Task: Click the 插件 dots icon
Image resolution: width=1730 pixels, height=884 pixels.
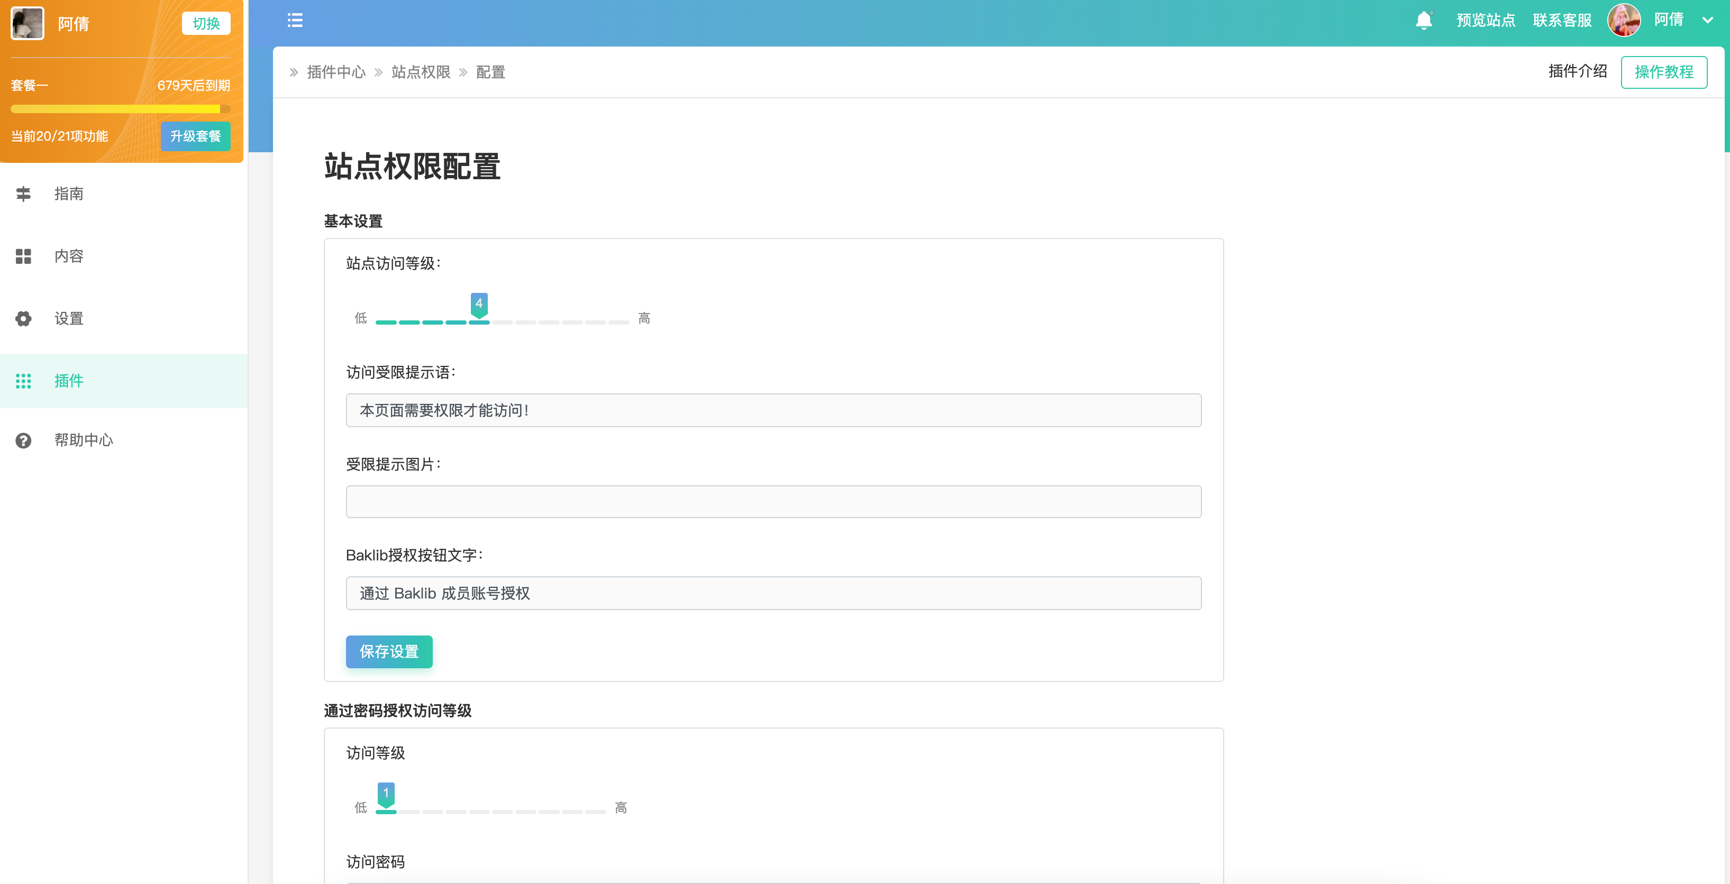Action: click(23, 381)
